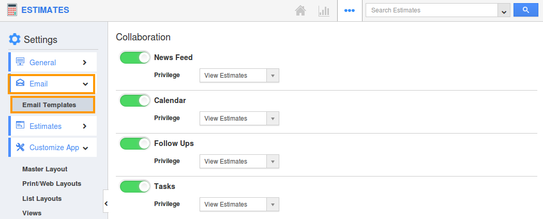The image size is (543, 219).
Task: Open the three-dot more options icon
Action: point(350,10)
